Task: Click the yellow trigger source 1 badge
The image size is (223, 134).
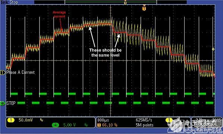Action: click(x=169, y=120)
